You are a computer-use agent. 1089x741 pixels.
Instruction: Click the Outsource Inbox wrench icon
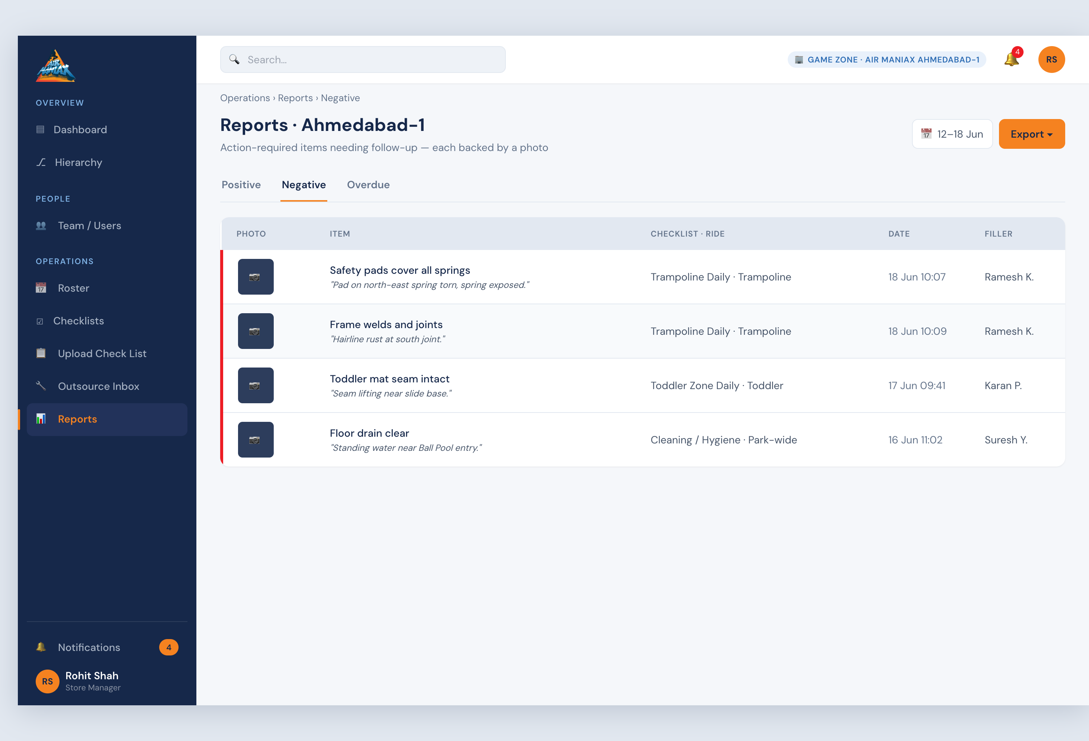coord(41,386)
